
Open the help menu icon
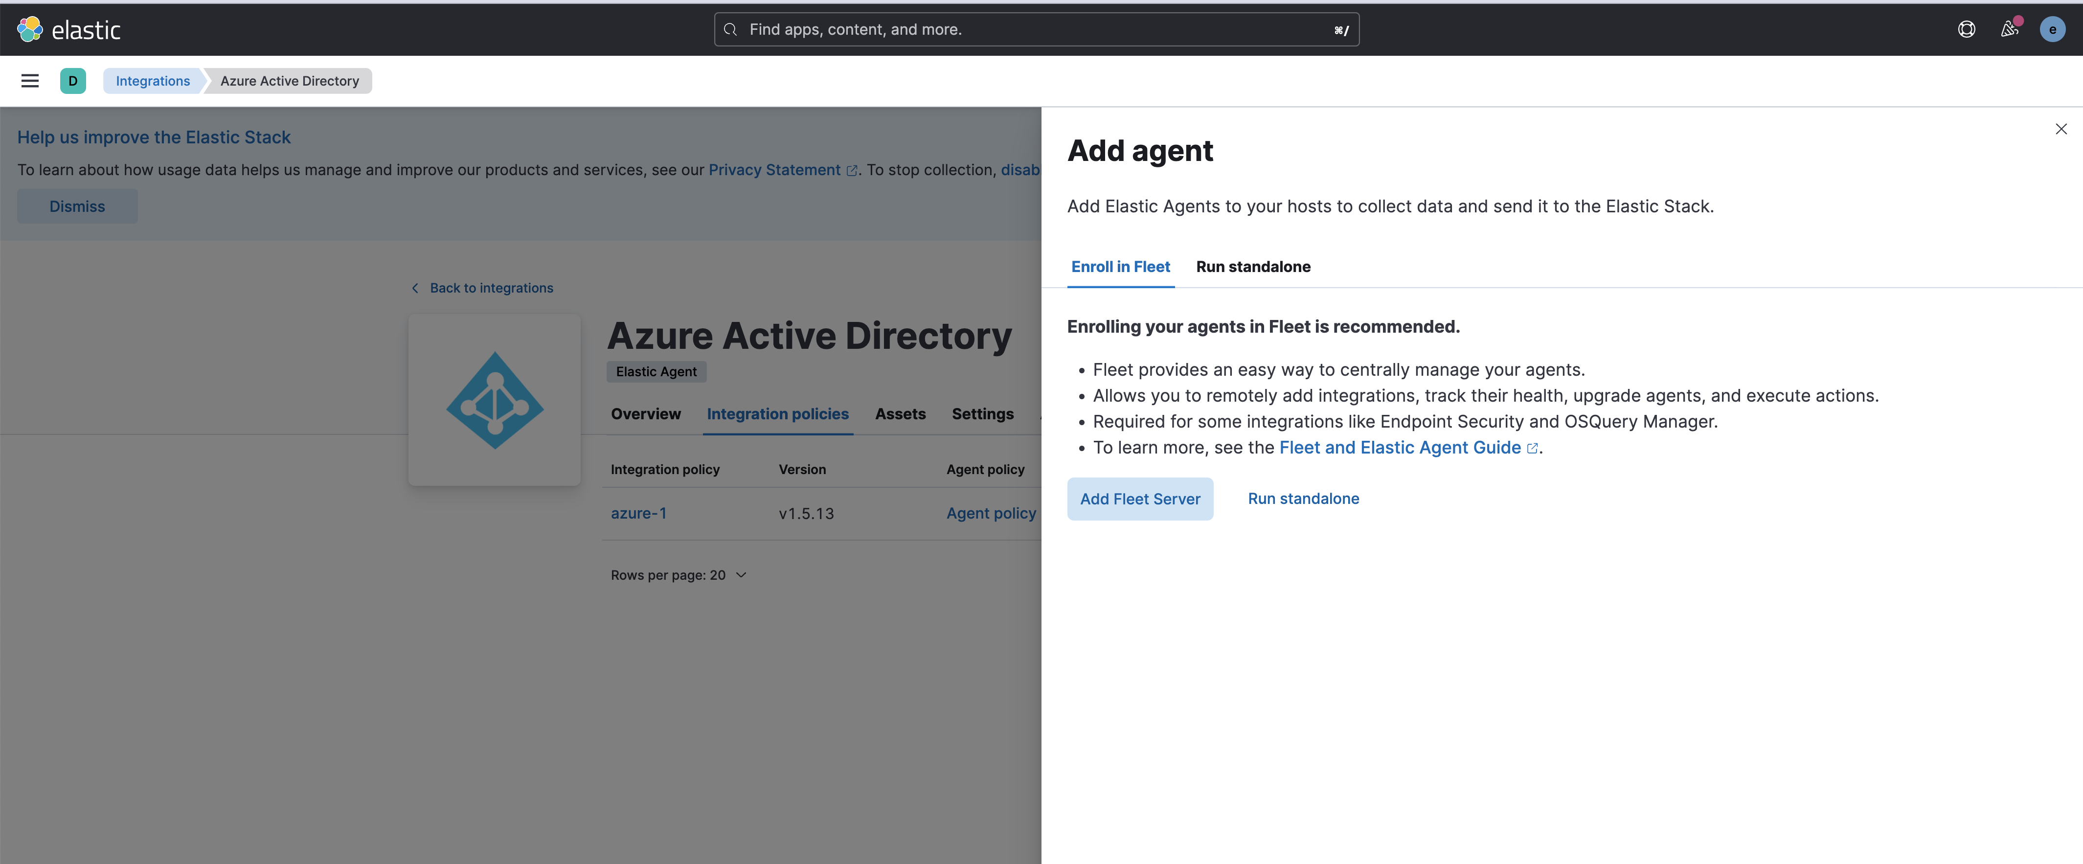pos(1967,29)
